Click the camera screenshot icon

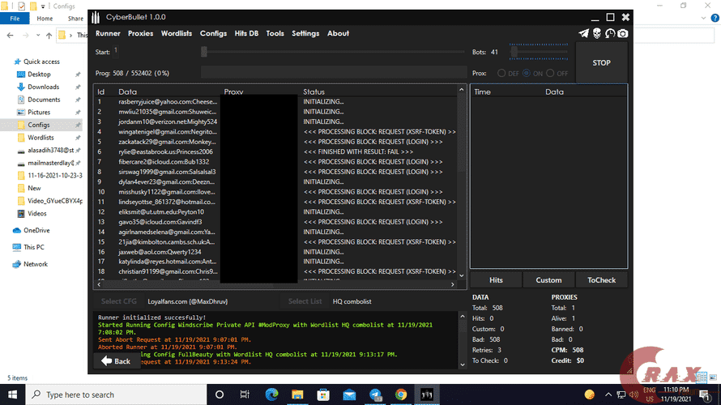(622, 33)
